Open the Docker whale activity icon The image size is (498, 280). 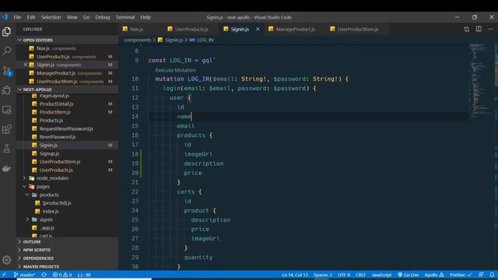pyautogui.click(x=7, y=168)
